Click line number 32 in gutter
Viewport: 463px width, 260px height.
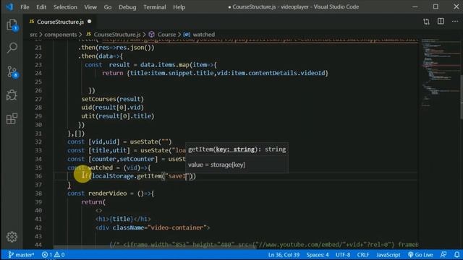point(38,142)
